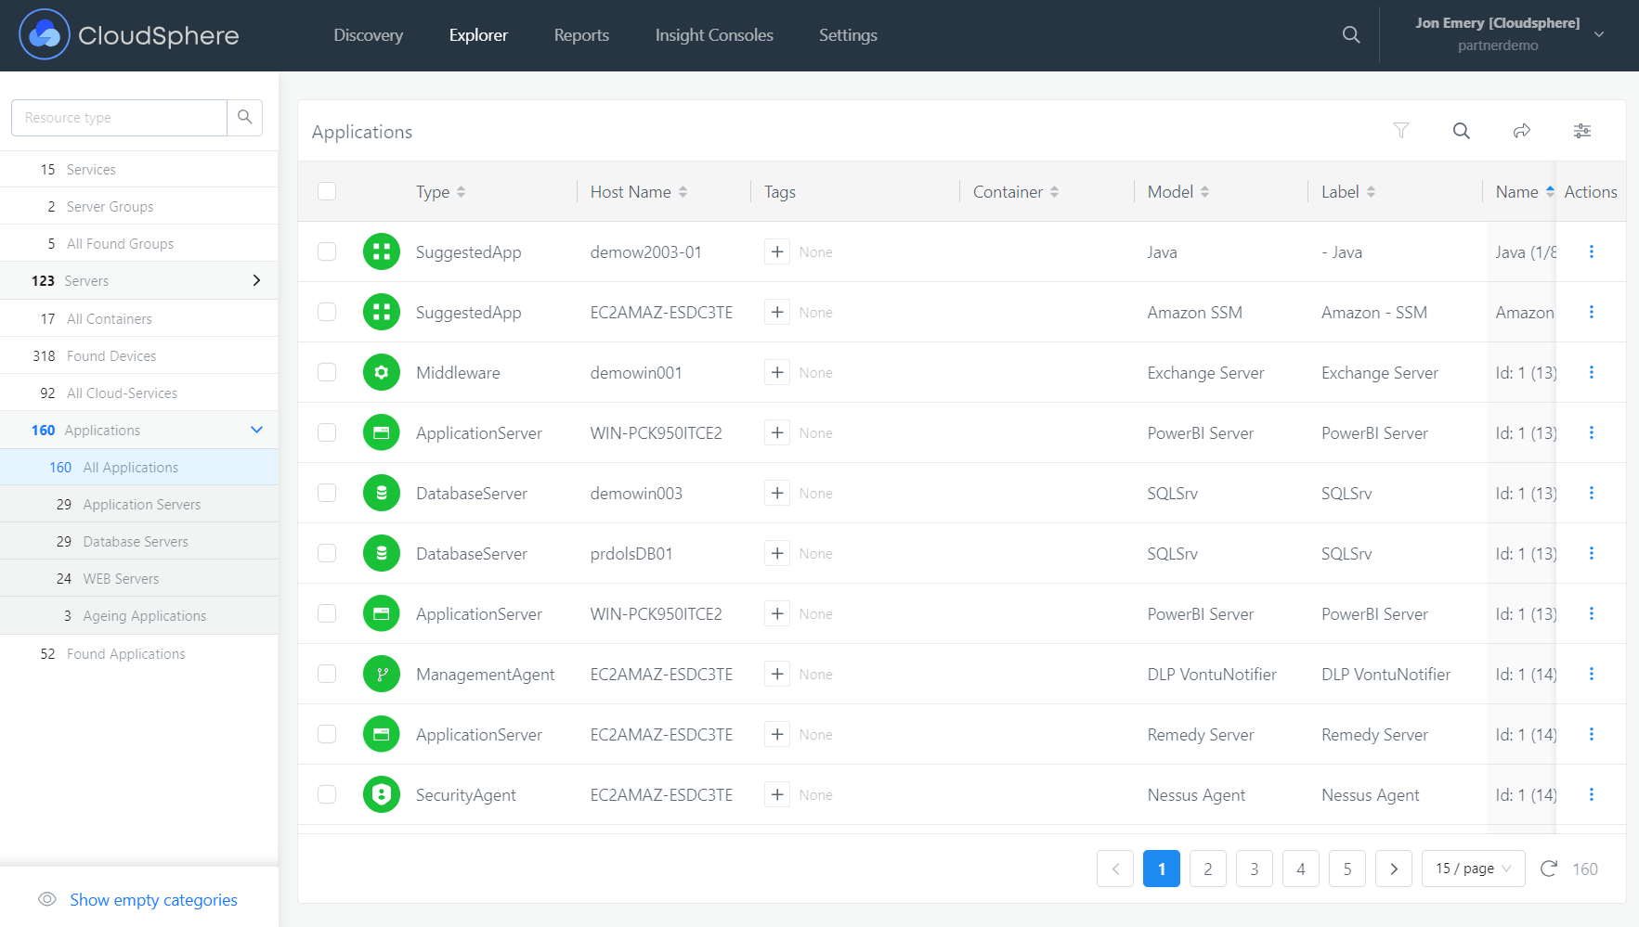Go to page 2 of results

coord(1208,869)
